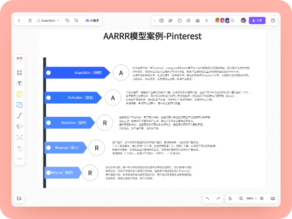The image size is (292, 219).
Task: Click circle R next to Revenue
Action: click(97, 148)
